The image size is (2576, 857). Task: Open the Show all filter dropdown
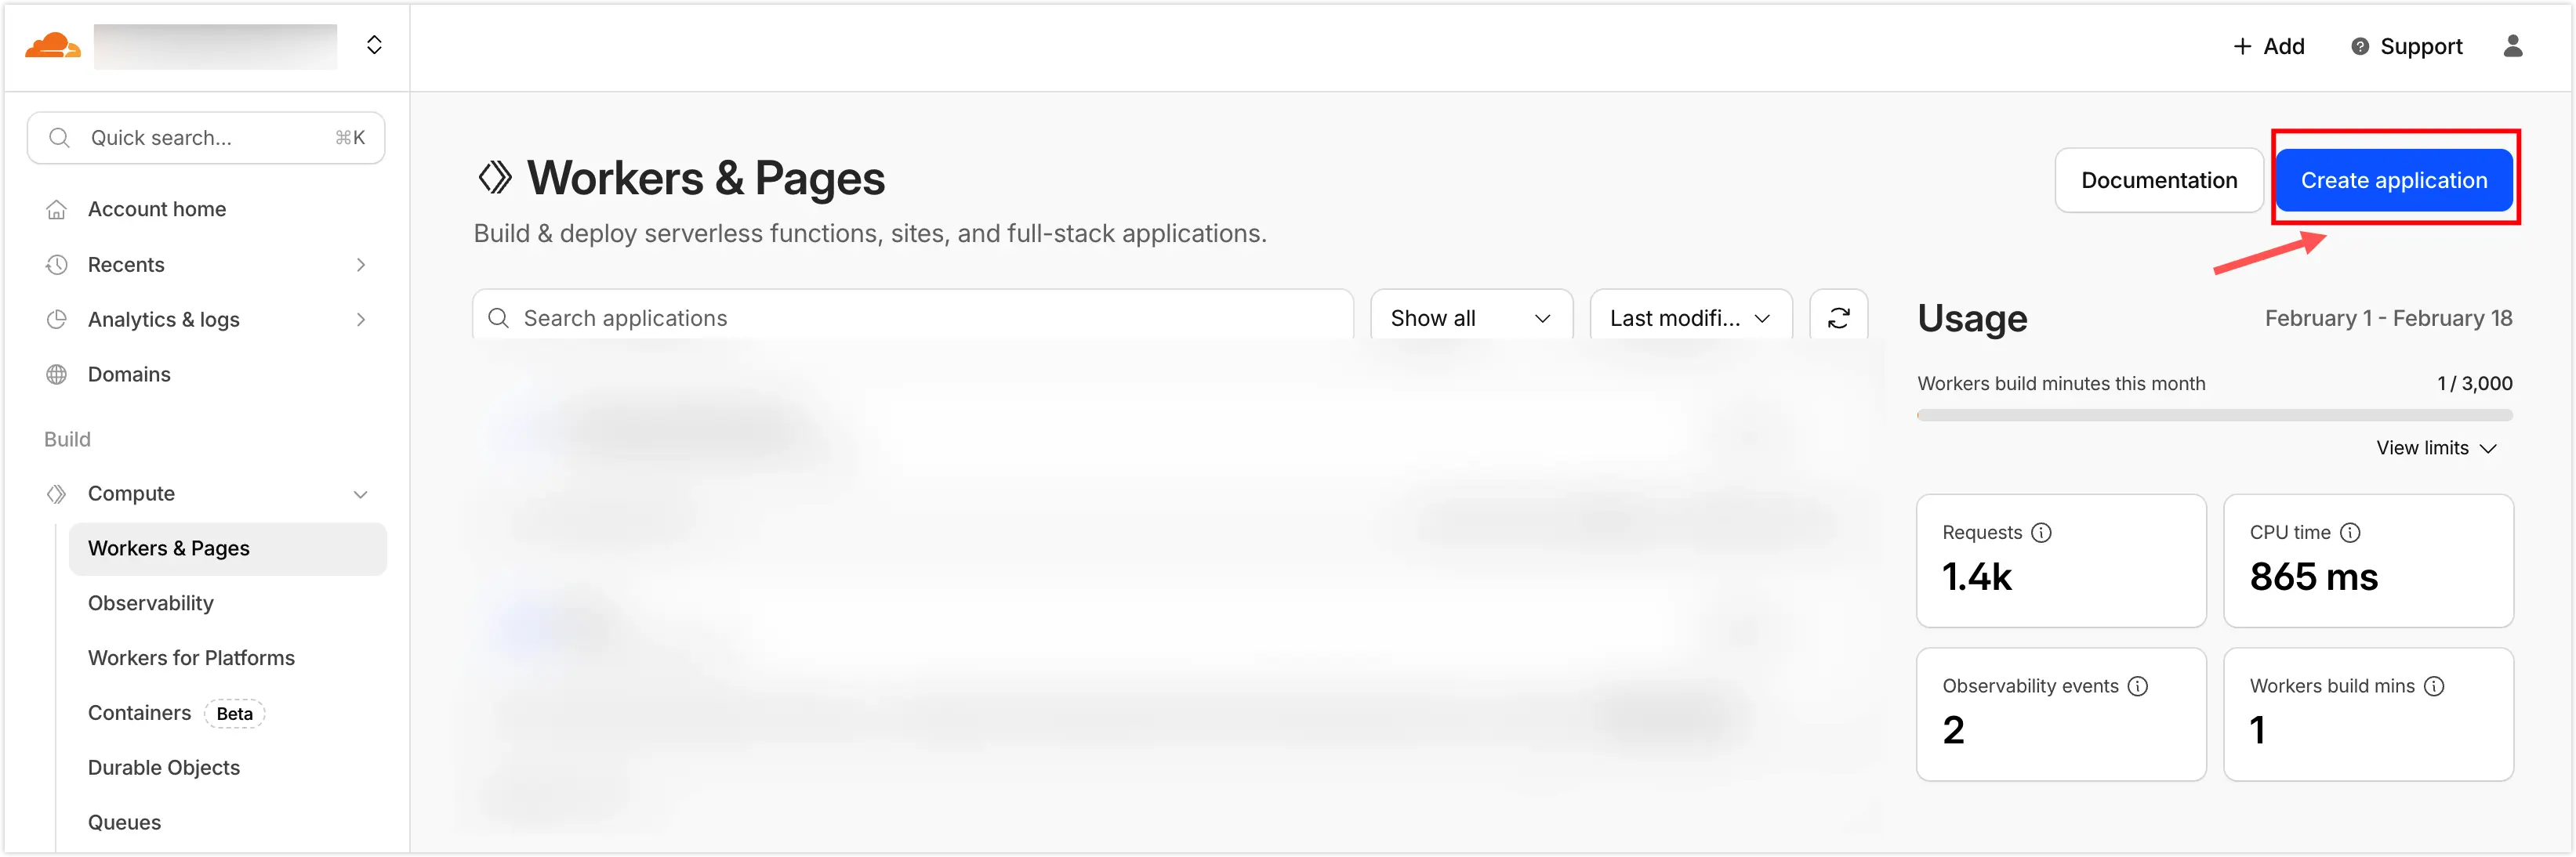(x=1470, y=317)
